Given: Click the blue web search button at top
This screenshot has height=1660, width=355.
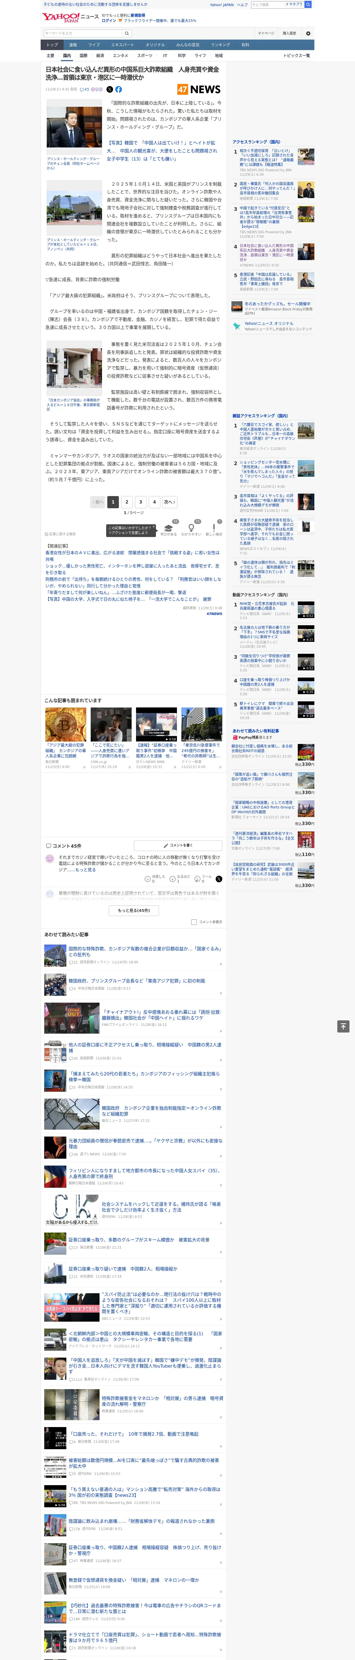Looking at the screenshot, I should pyautogui.click(x=308, y=4).
